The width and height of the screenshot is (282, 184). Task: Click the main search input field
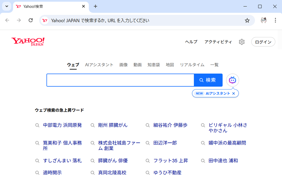coord(120,80)
